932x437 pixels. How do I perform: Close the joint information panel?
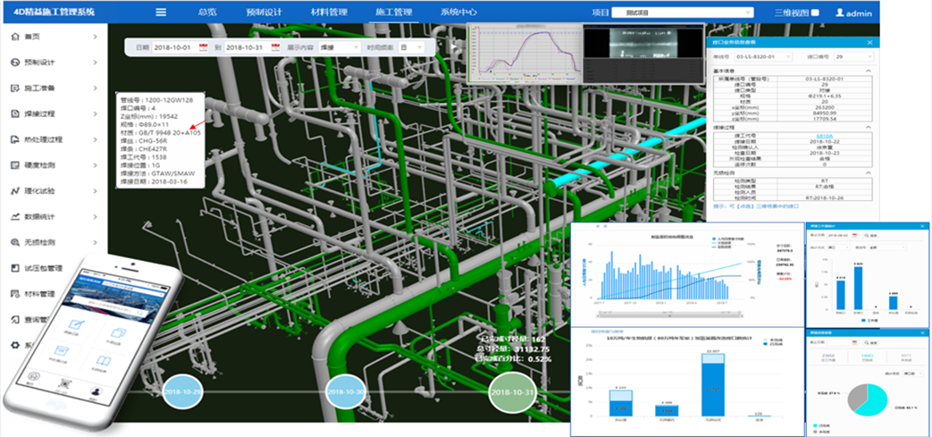tap(870, 42)
